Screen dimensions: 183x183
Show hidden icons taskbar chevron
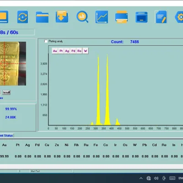[x=141, y=178]
